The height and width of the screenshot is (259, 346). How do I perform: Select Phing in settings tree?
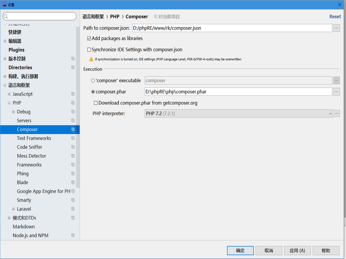pyautogui.click(x=23, y=174)
